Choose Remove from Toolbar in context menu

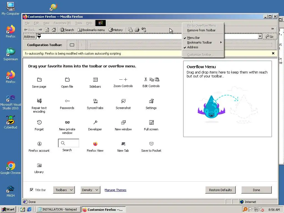(203, 30)
